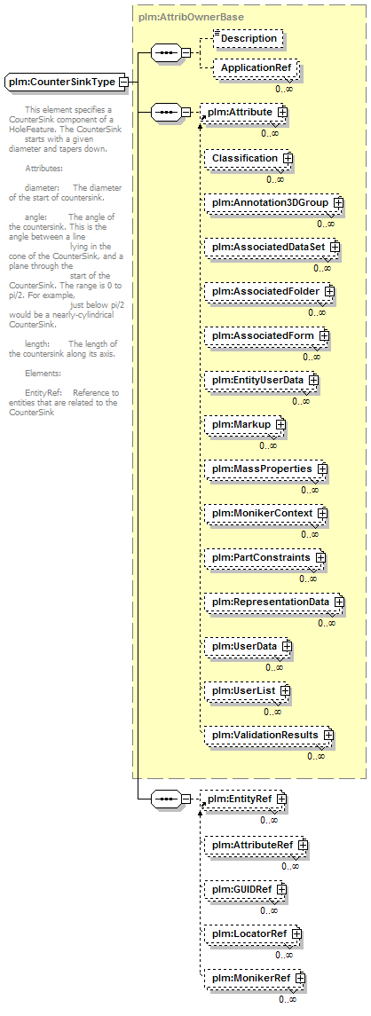Expand plm:AssociatedDataSet plus icon
Screen dimensions: 371x1016
(x=335, y=247)
